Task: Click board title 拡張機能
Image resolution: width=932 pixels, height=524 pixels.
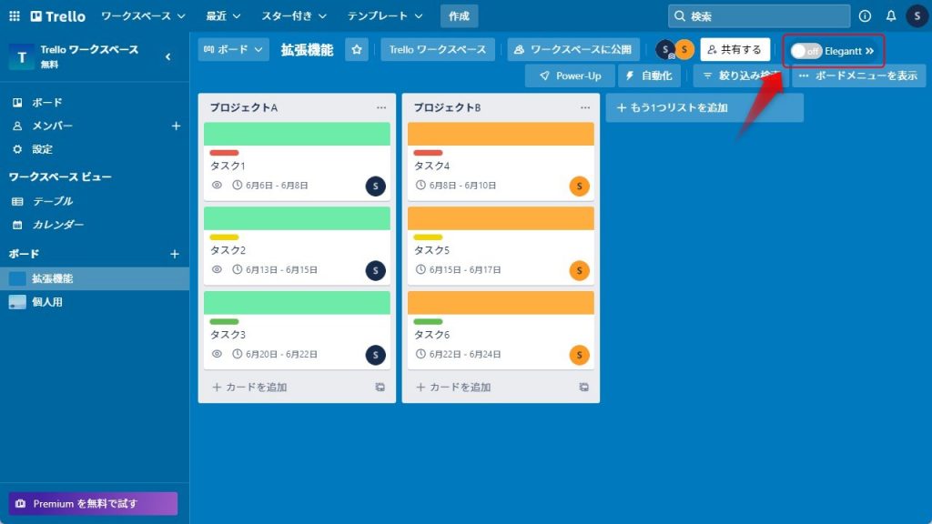Action: click(x=308, y=50)
